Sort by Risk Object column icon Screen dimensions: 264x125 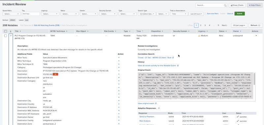tap(88, 31)
